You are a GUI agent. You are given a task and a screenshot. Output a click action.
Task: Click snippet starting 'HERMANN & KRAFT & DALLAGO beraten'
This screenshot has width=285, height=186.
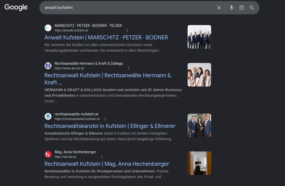pyautogui.click(x=113, y=95)
